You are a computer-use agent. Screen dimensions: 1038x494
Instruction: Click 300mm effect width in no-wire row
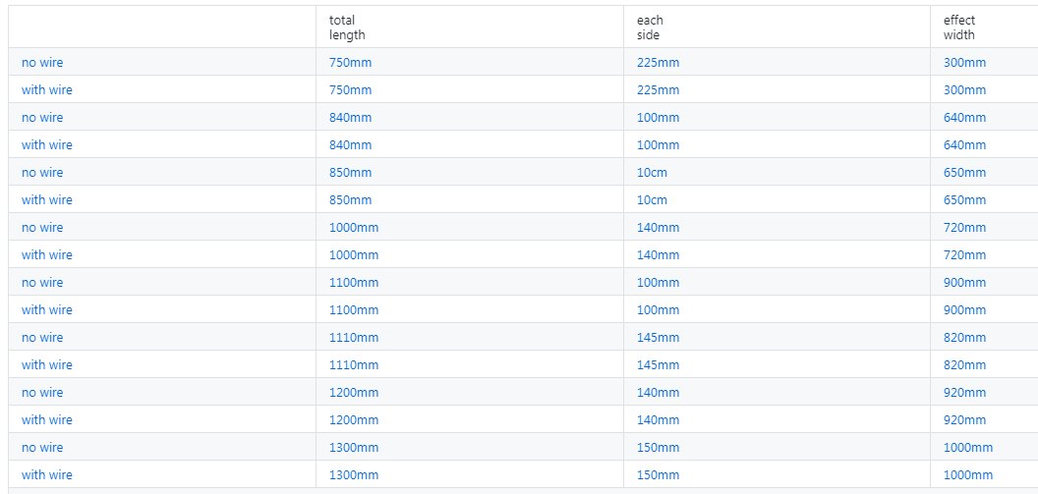964,63
